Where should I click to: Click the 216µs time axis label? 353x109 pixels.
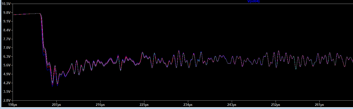(100, 105)
